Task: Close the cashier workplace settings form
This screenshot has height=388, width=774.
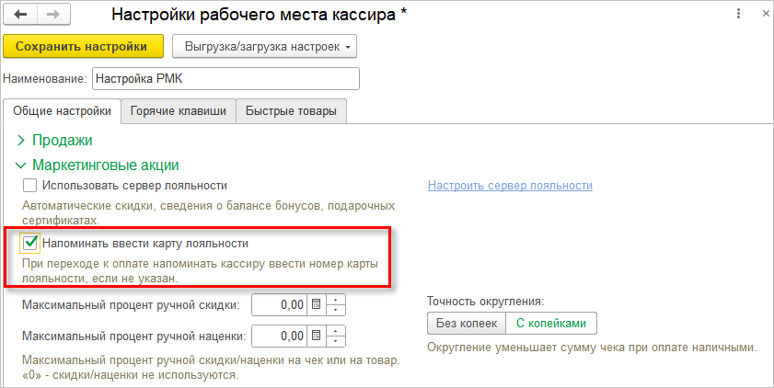Action: point(766,14)
